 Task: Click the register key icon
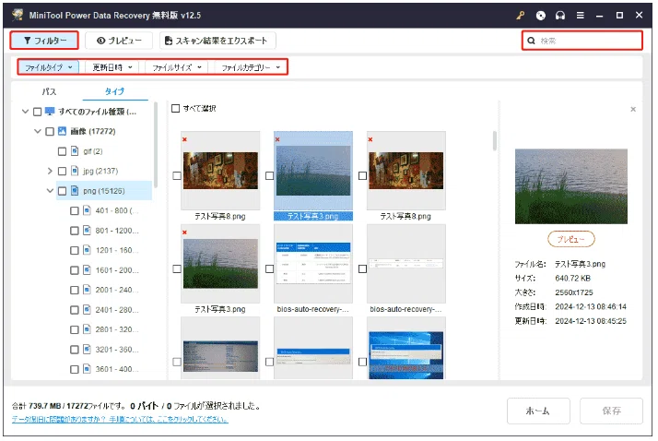tap(521, 16)
